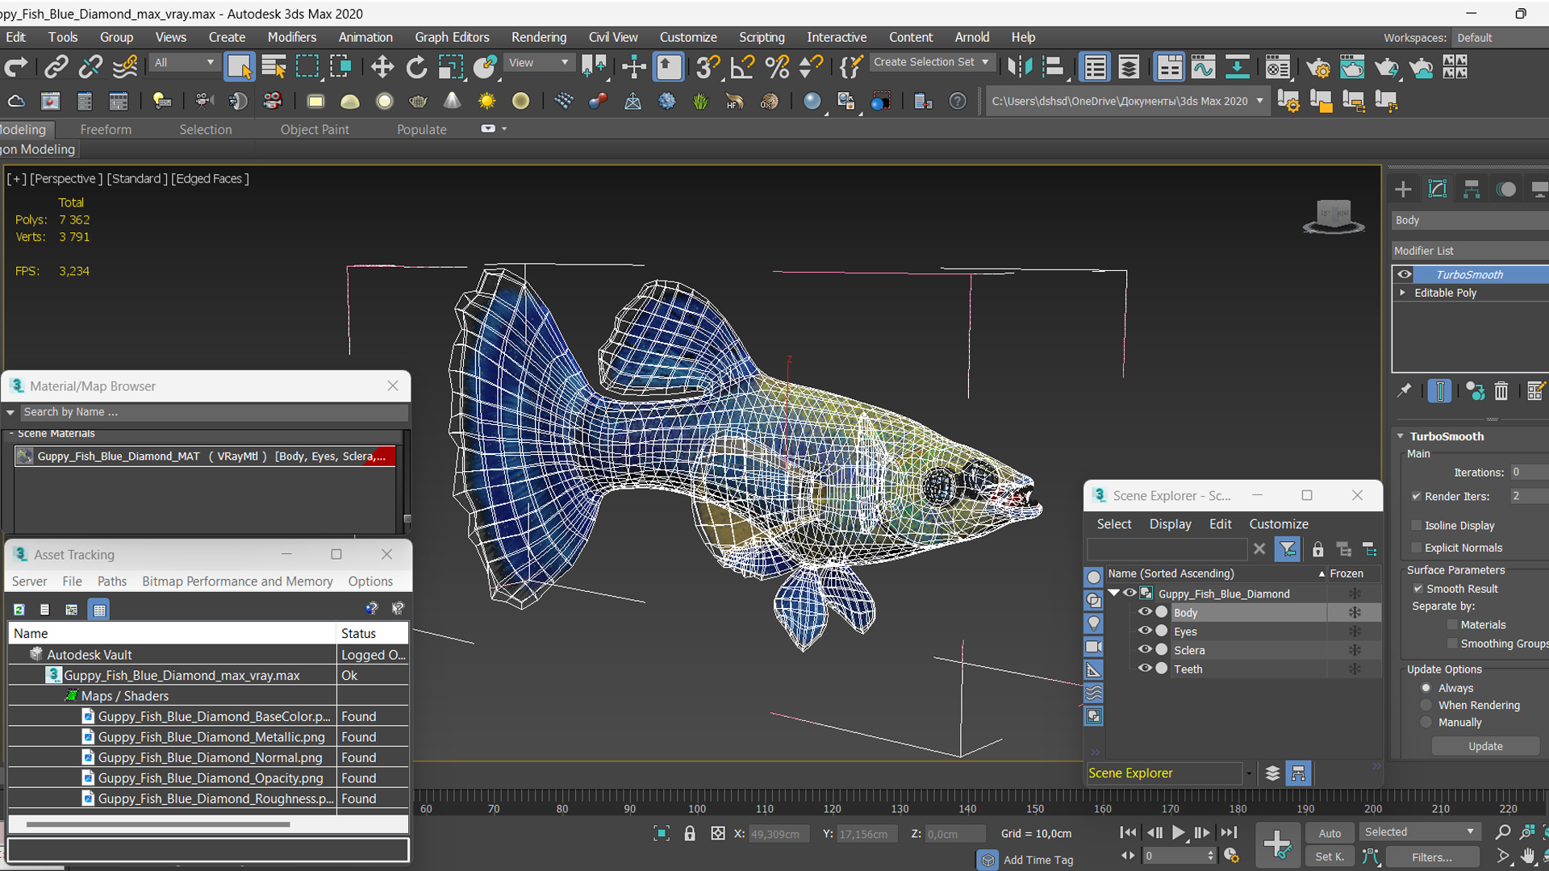Click Pin Stack icon
Image resolution: width=1549 pixels, height=871 pixels.
(x=1404, y=391)
